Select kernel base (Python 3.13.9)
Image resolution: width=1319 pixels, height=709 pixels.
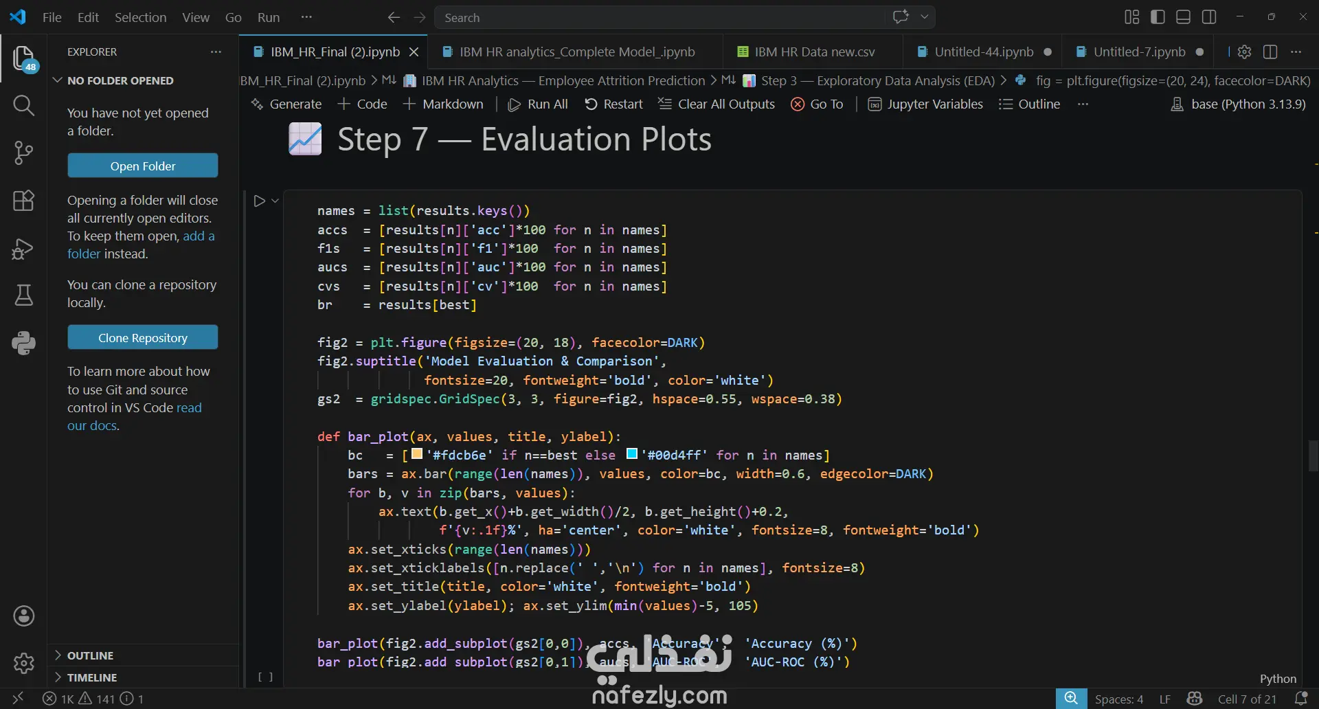[x=1238, y=104]
